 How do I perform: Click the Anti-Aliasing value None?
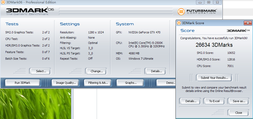91,38
